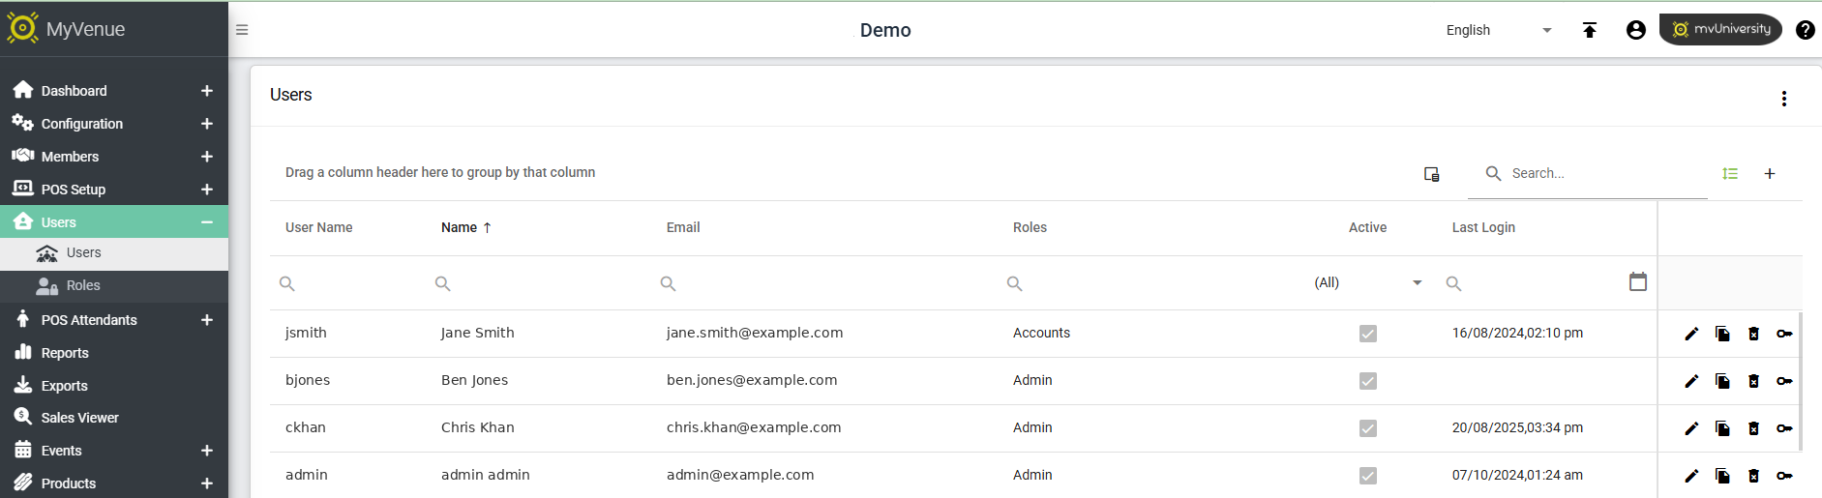Delete the jsmith user row
Image resolution: width=1822 pixels, height=498 pixels.
pos(1753,334)
